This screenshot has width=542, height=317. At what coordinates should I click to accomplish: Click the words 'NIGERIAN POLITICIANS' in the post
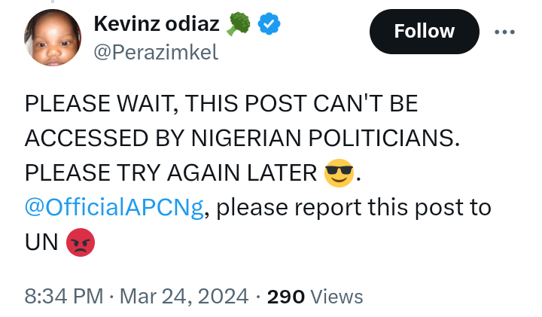click(324, 139)
